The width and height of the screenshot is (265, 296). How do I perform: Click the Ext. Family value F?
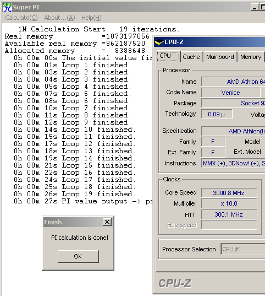point(213,153)
